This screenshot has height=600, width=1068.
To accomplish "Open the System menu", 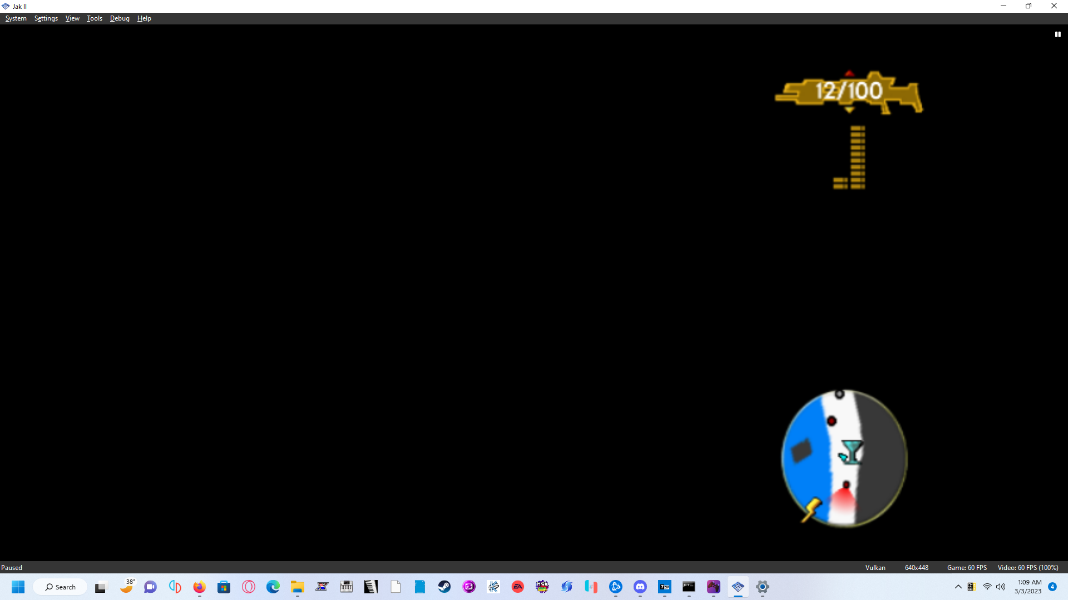I will 16,18.
